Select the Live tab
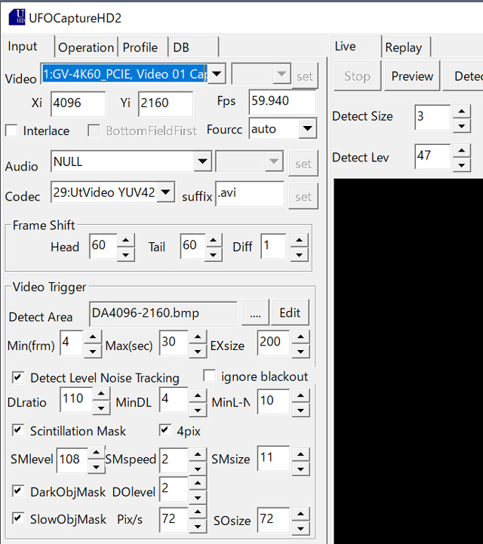This screenshot has height=544, width=483. click(355, 46)
